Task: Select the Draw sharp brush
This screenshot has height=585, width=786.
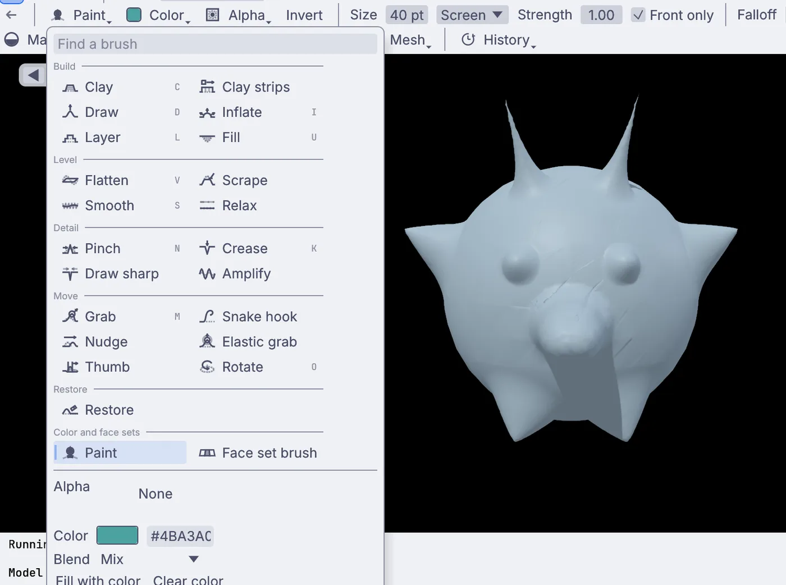Action: [120, 274]
